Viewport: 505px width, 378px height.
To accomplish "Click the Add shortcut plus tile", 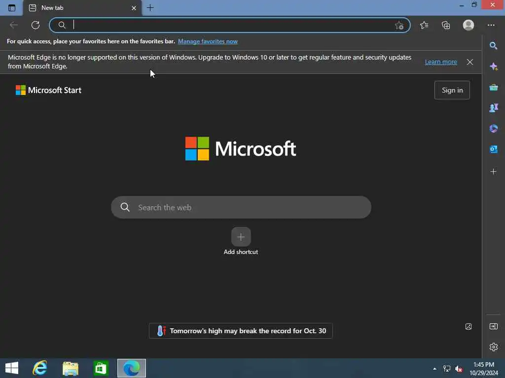I will 241,237.
